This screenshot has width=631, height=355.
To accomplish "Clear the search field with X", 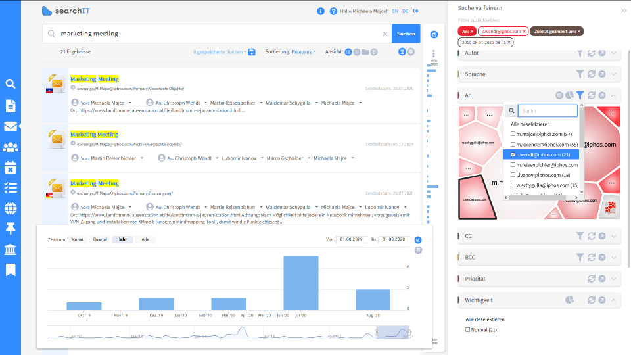I will tap(385, 34).
